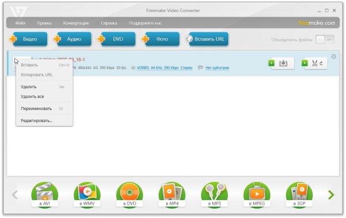Open the watermark image button in the file row

pyautogui.click(x=283, y=63)
